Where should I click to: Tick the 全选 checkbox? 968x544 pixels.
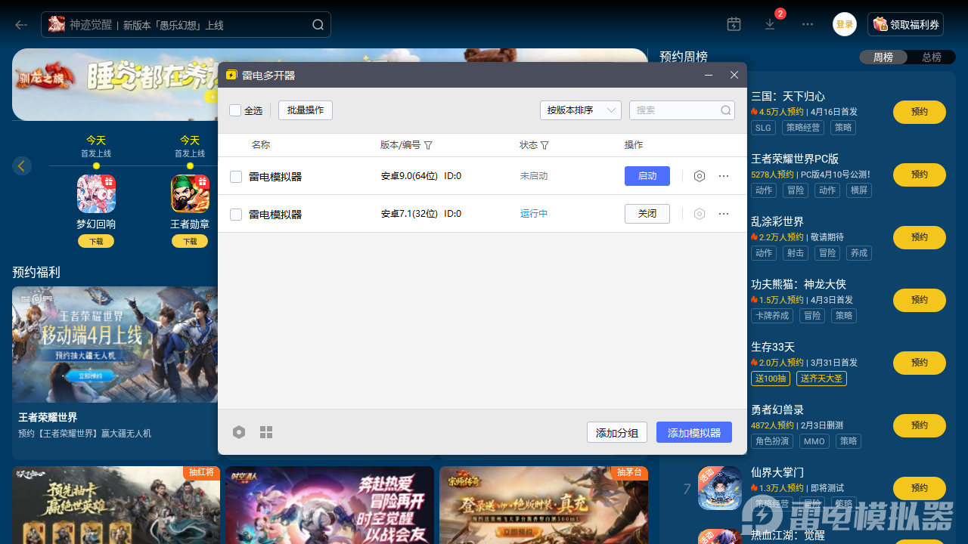tap(235, 110)
